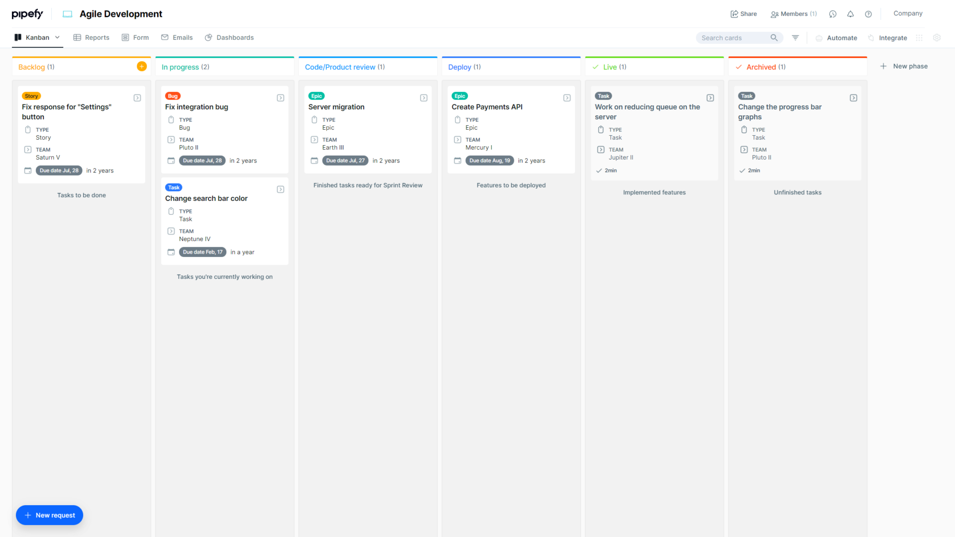Viewport: 955px width, 537px height.
Task: Open the pipe activity history icon
Action: click(x=833, y=14)
